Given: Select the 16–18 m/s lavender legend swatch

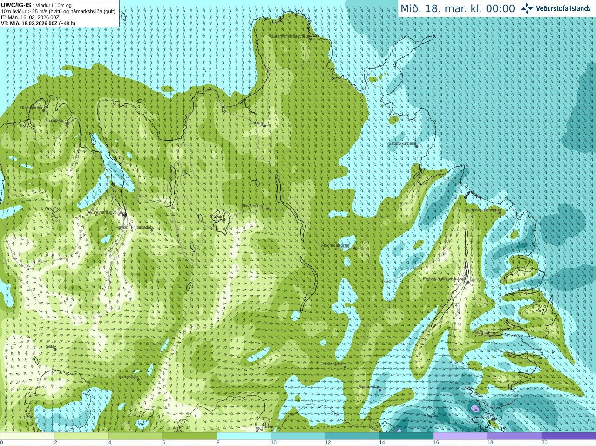Looking at the screenshot, I should click(x=460, y=436).
